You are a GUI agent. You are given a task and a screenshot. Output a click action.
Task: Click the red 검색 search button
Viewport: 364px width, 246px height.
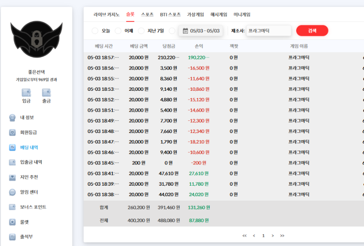(312, 30)
